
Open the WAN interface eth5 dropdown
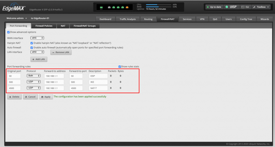point(37,38)
